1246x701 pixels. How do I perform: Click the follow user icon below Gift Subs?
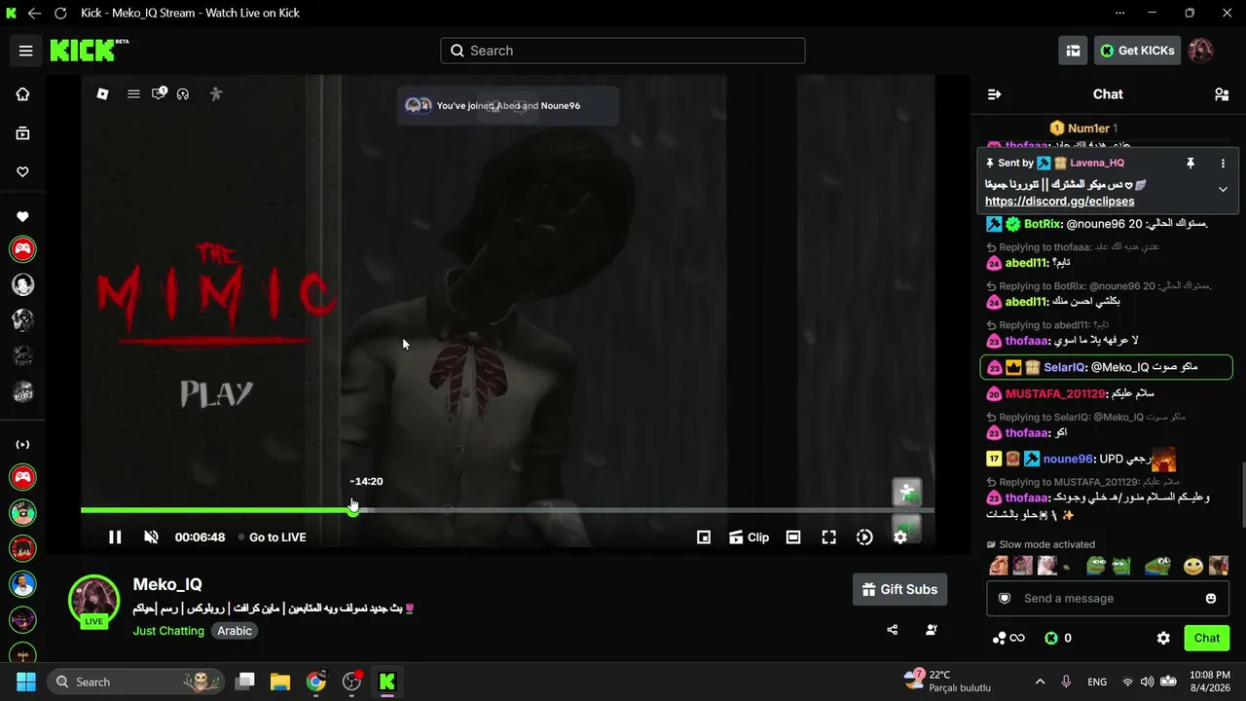tap(931, 630)
